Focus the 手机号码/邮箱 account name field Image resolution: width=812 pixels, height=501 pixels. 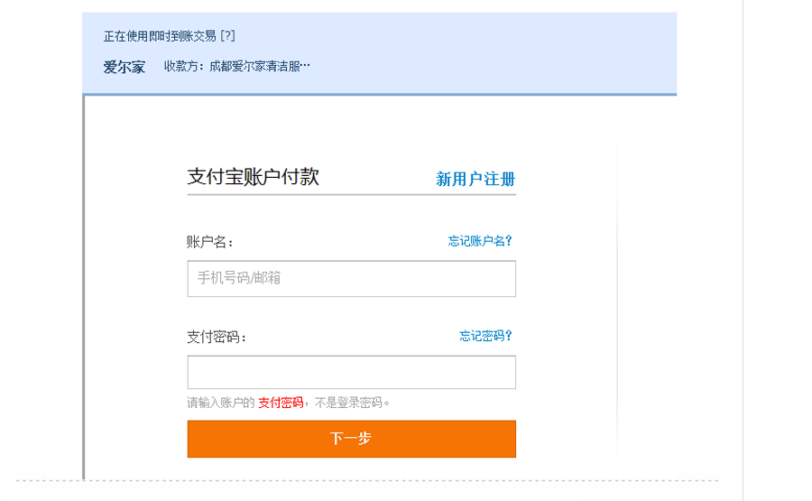click(x=352, y=279)
